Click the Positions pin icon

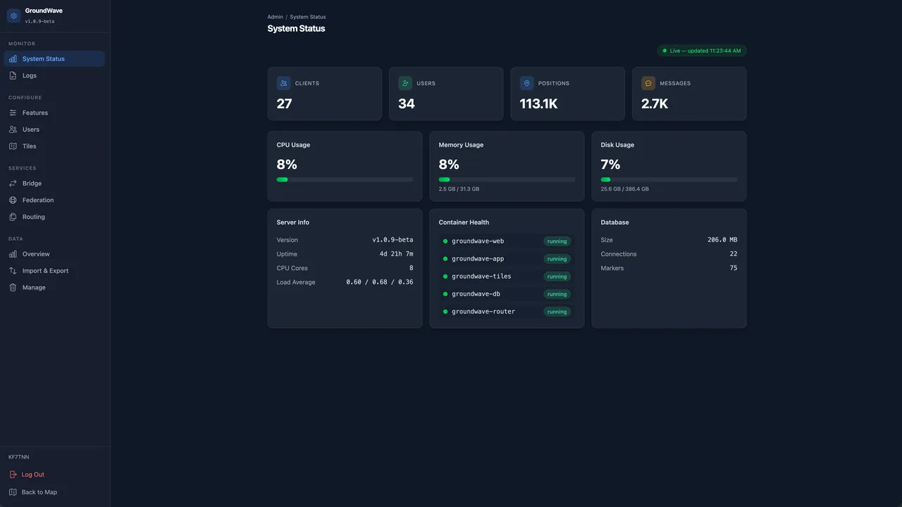pyautogui.click(x=526, y=83)
